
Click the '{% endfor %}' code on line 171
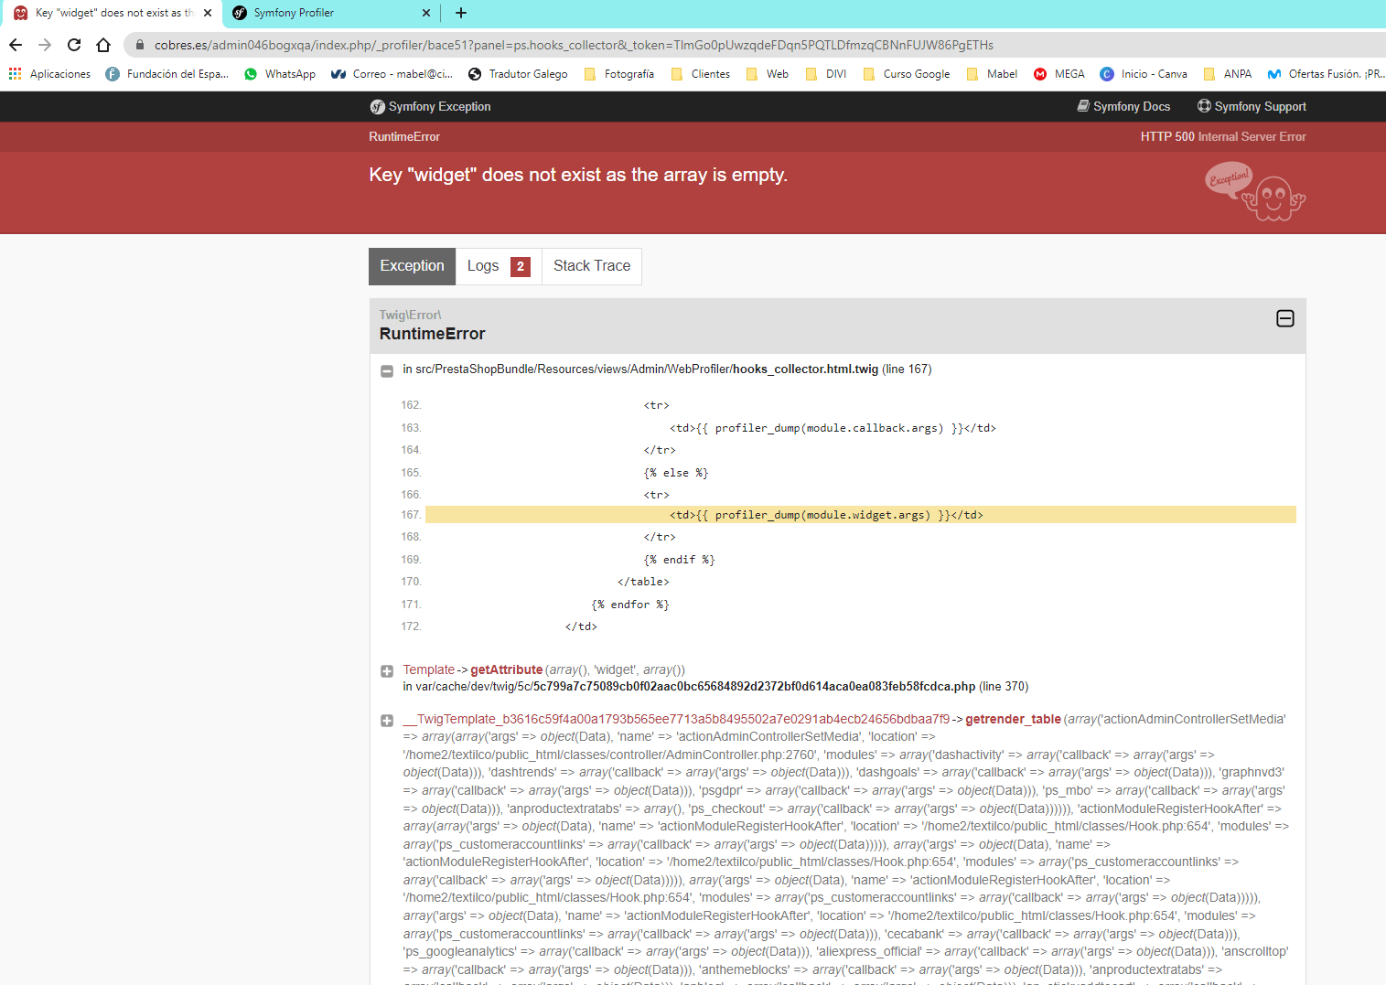click(630, 605)
